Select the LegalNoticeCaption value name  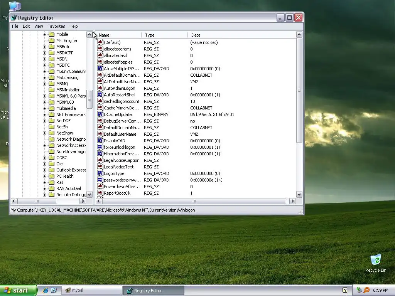point(122,160)
